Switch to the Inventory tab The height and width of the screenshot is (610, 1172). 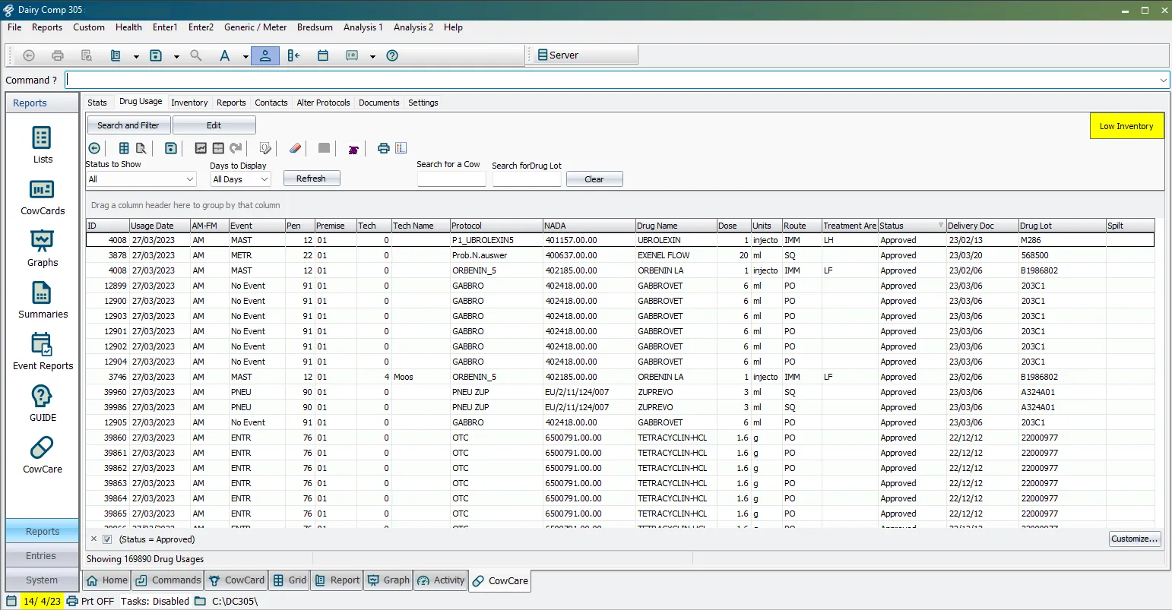click(189, 103)
